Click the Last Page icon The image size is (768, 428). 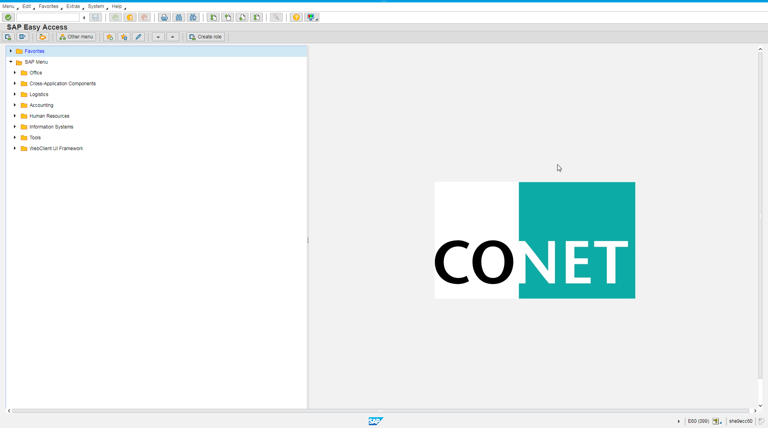[256, 17]
